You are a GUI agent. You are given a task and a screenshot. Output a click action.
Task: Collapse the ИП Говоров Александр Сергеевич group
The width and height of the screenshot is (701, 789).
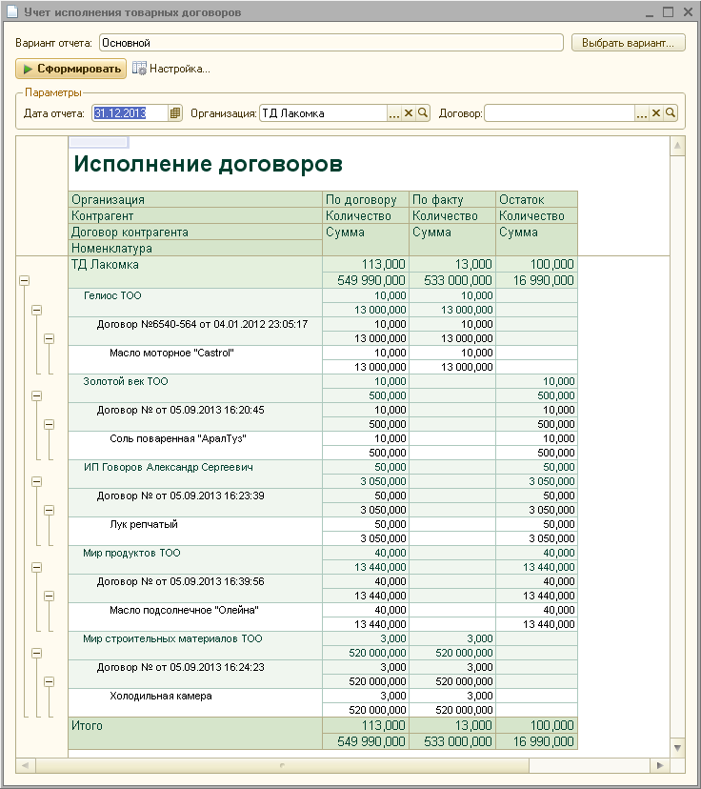(37, 481)
